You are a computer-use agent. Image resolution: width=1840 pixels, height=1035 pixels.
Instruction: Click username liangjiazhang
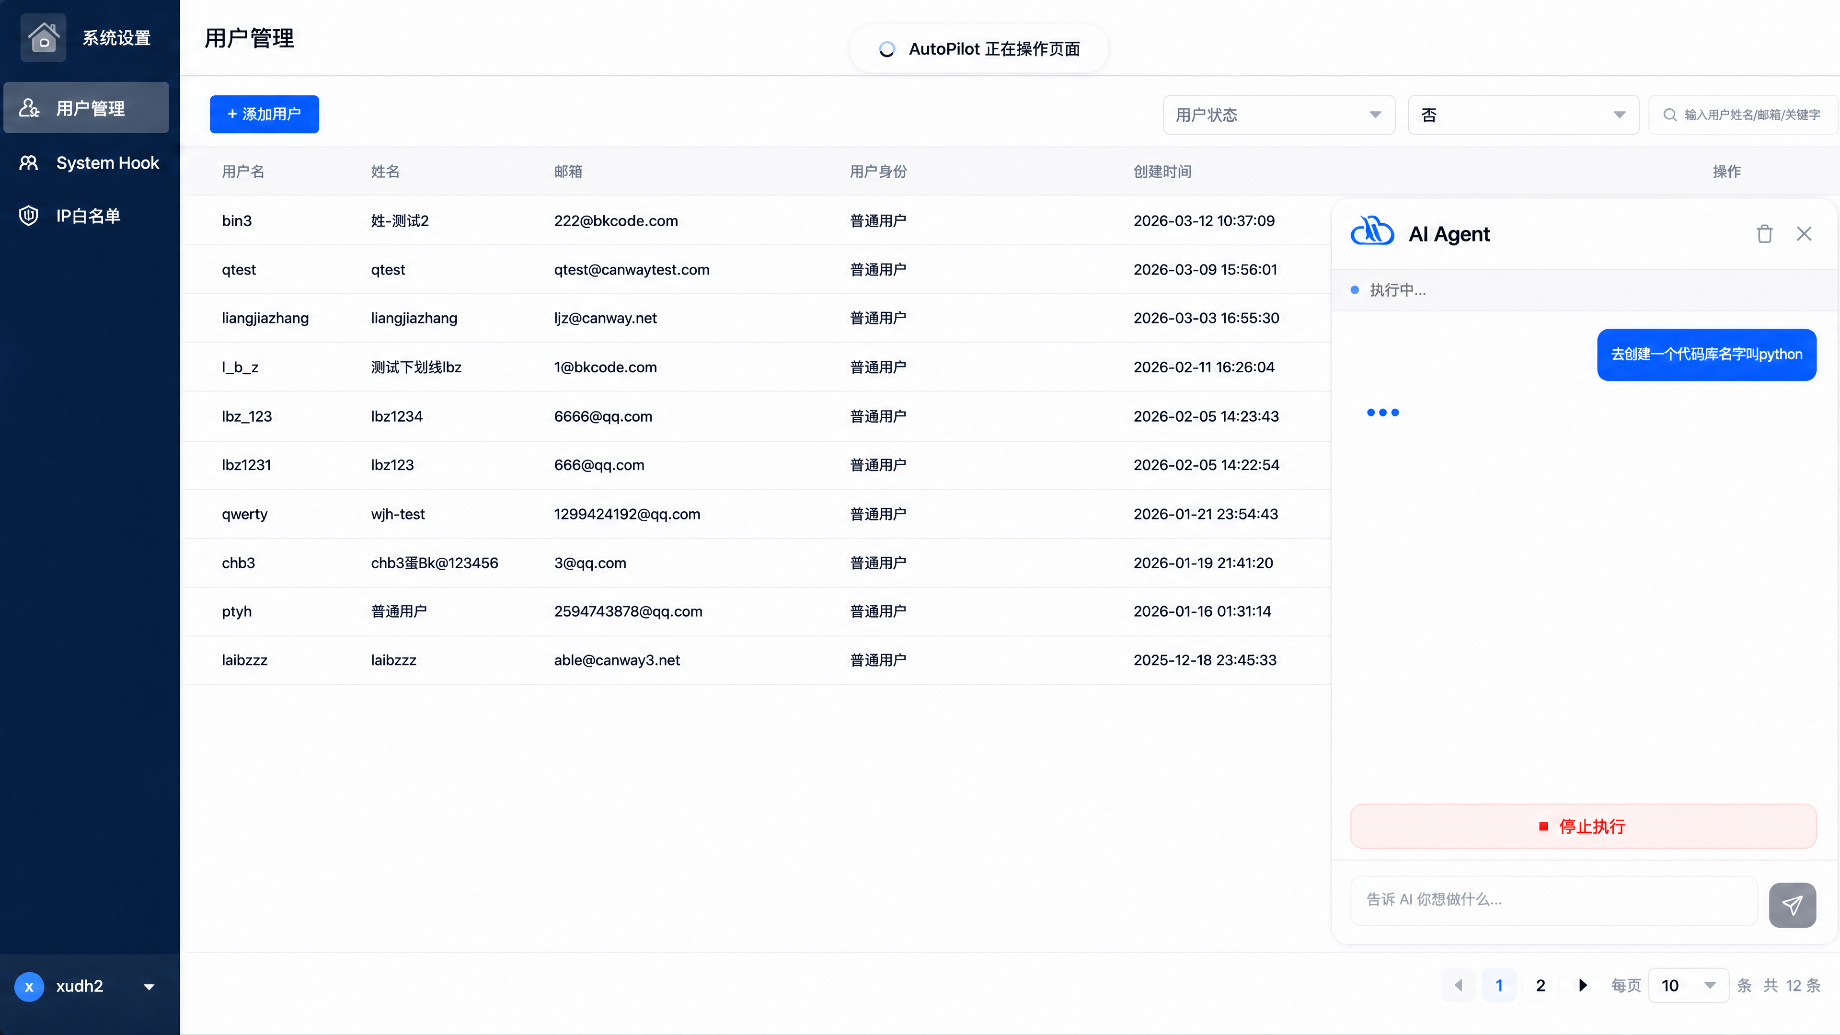click(x=266, y=318)
